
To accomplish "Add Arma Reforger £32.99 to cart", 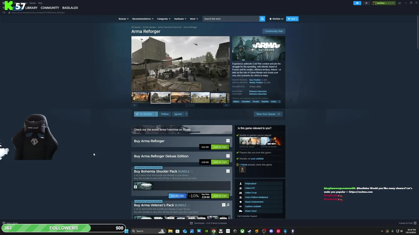I will point(220,147).
